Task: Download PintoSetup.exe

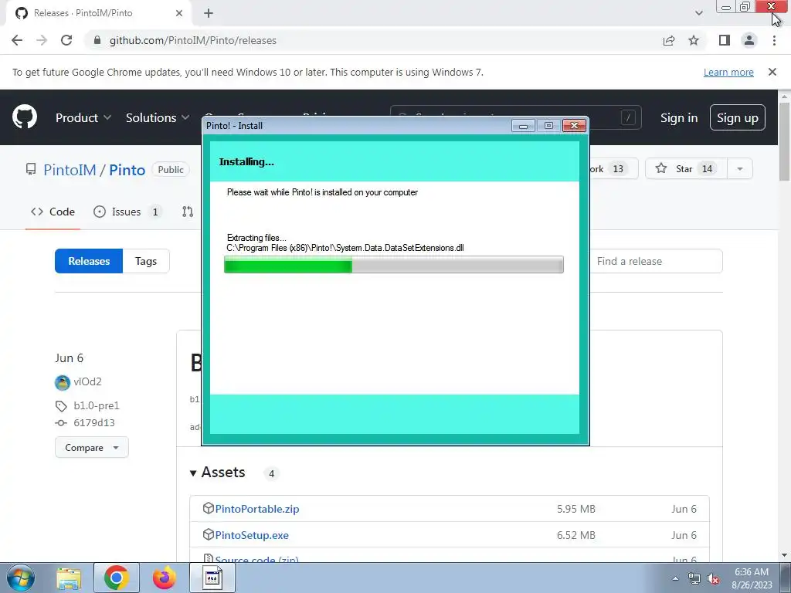Action: (x=252, y=535)
